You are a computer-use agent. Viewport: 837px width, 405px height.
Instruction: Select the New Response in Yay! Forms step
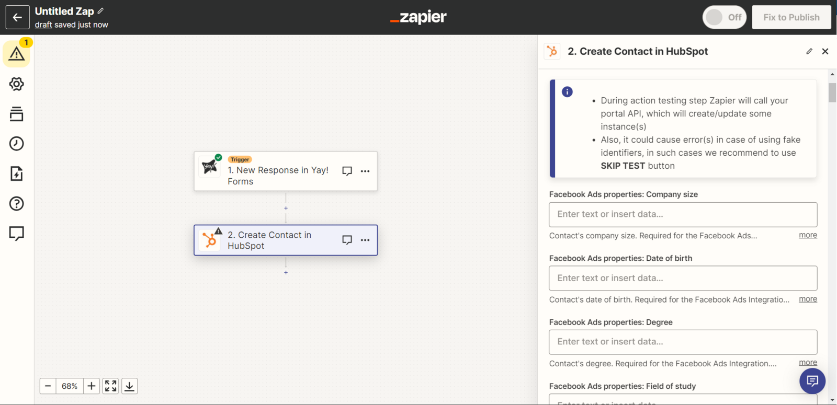coord(277,175)
